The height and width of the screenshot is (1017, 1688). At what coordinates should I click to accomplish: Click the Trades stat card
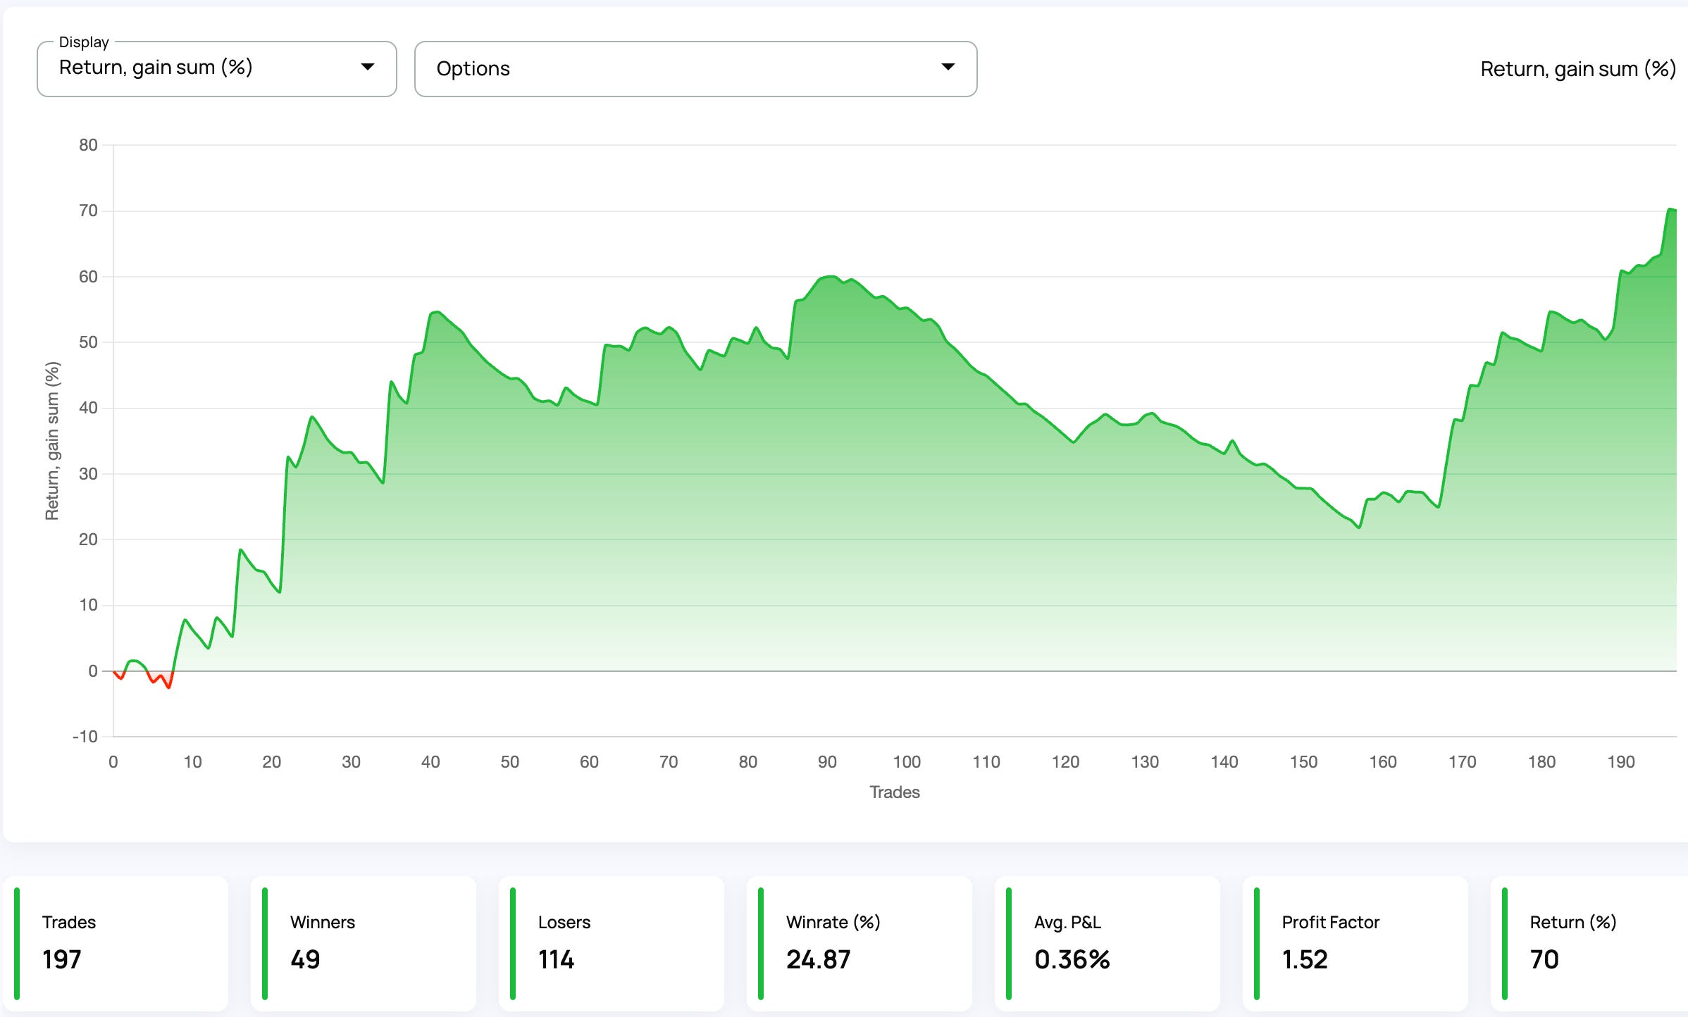(x=116, y=942)
